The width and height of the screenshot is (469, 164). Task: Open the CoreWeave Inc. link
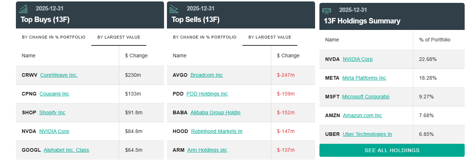tap(59, 75)
